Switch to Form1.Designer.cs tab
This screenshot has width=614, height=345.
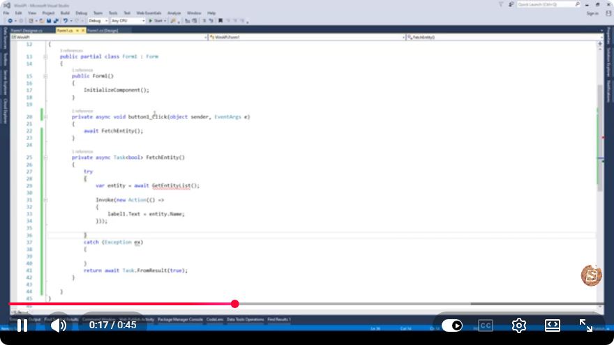point(27,31)
